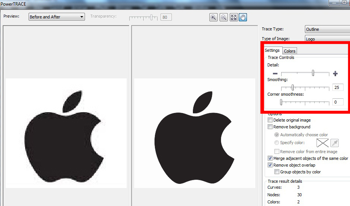Uncheck Merge adjacent objects of the same color
This screenshot has height=206, width=350.
270,158
